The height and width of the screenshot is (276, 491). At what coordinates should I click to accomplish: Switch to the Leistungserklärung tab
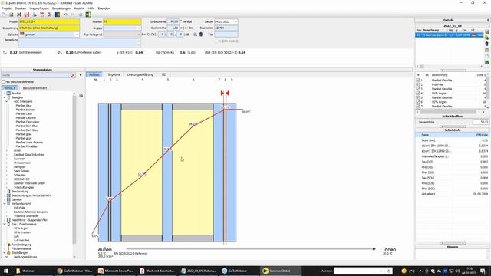[x=140, y=74]
